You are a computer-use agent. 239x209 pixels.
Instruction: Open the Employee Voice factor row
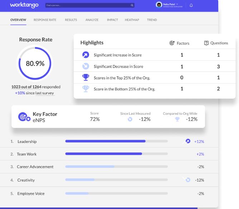point(109,194)
